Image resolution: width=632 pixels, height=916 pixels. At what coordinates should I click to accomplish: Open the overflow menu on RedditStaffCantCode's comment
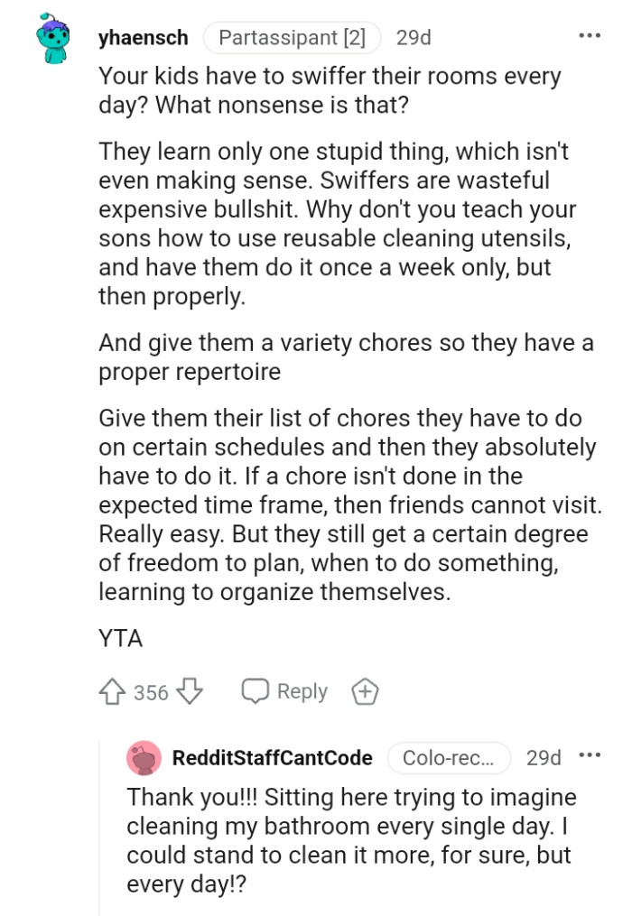click(589, 756)
